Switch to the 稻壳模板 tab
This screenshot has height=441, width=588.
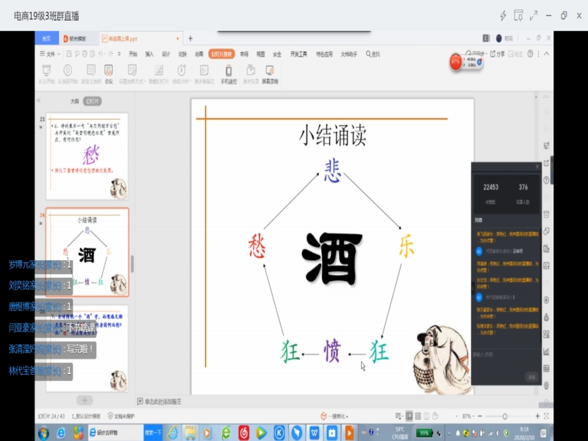click(x=78, y=38)
